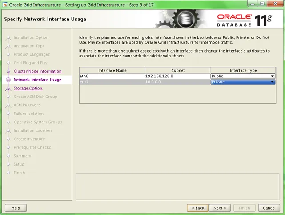Close the installer window
This screenshot has height=215, width=285.
pos(275,4)
